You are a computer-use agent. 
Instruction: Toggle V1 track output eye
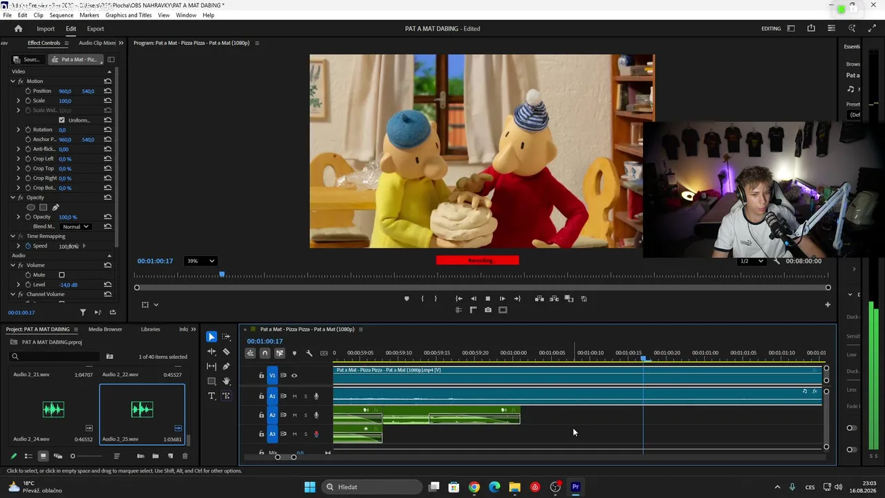click(294, 376)
